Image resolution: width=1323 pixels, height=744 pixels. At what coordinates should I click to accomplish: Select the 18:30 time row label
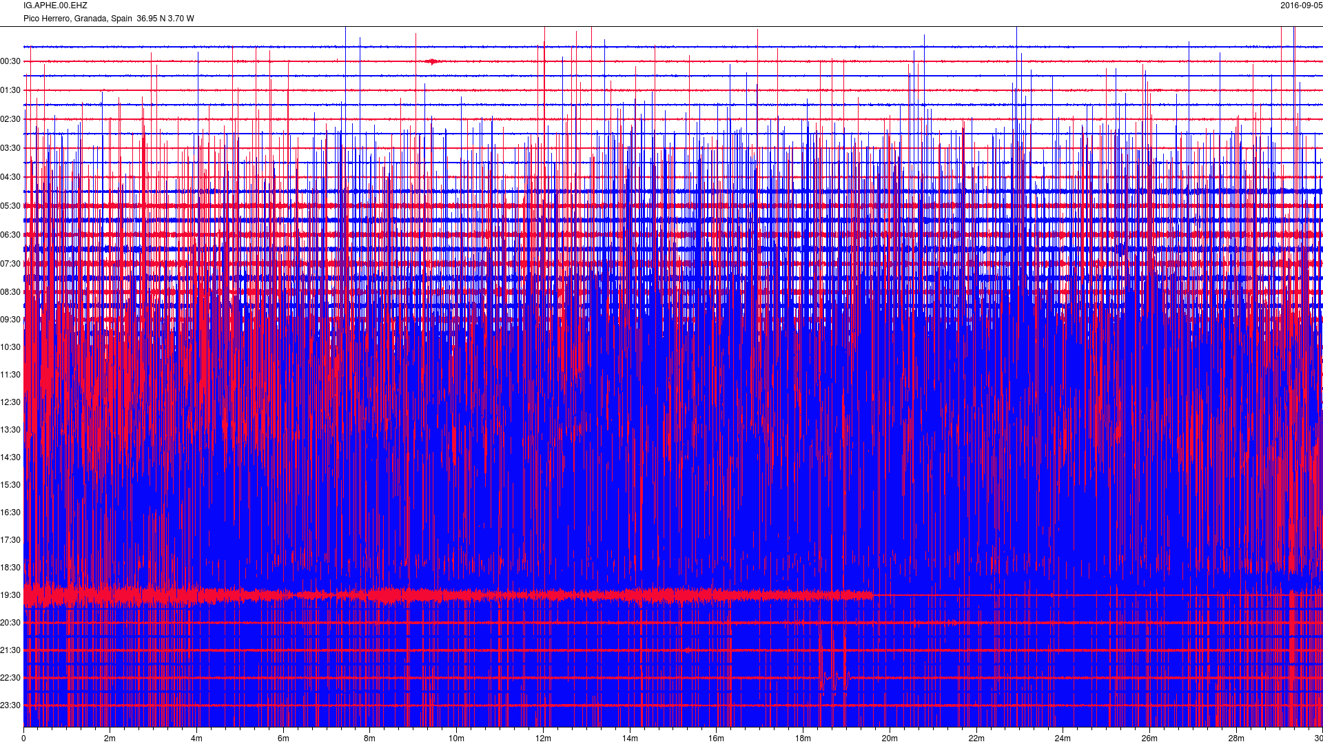(10, 568)
